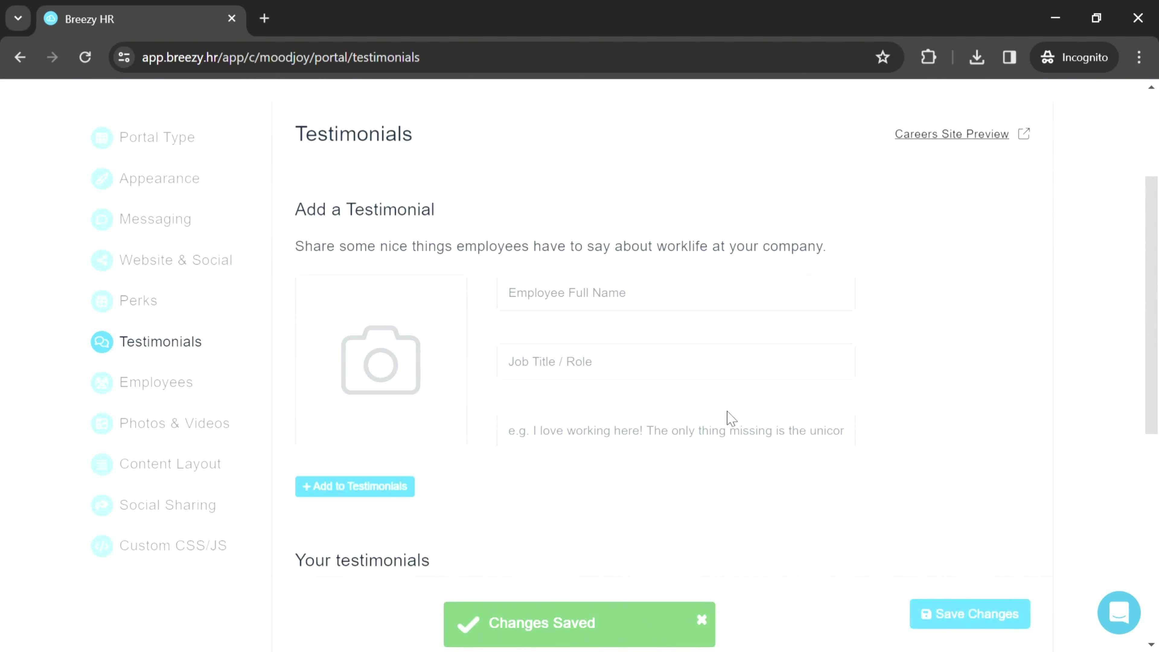
Task: Click the Content Layout sidebar icon
Action: [x=101, y=463]
